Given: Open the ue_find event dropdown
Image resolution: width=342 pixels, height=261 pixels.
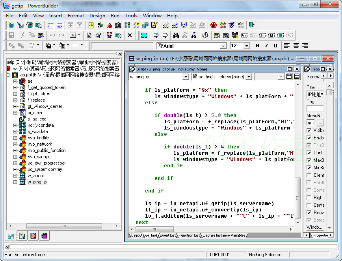Looking at the screenshot, I should pos(249,77).
